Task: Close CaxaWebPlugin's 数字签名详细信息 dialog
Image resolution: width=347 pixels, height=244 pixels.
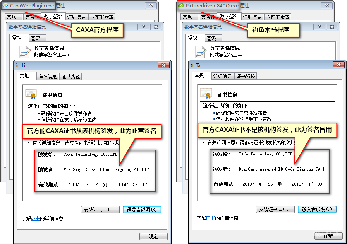Action: tap(156, 27)
